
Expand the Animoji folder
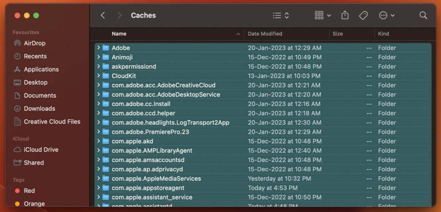[99, 57]
